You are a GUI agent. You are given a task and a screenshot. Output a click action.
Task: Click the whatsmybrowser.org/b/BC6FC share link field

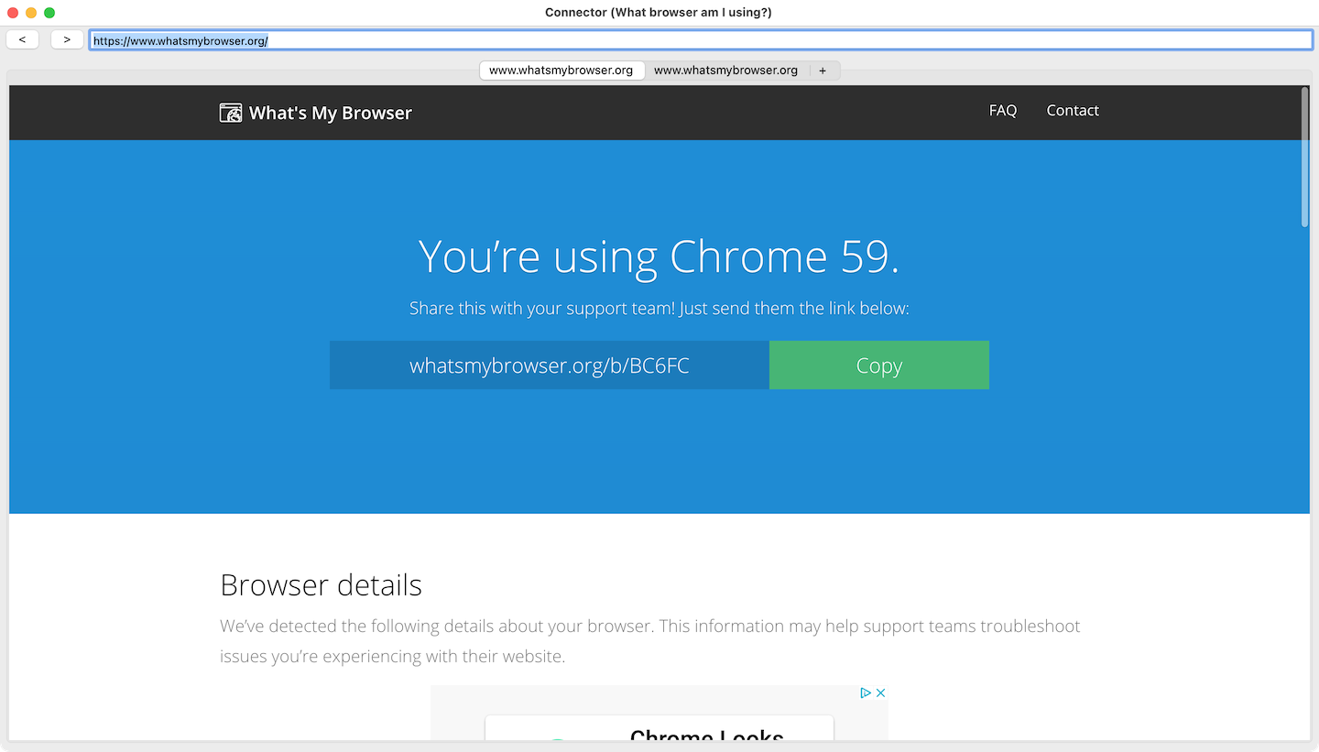(x=550, y=365)
